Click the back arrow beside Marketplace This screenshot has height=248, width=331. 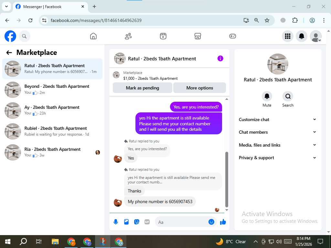9,53
